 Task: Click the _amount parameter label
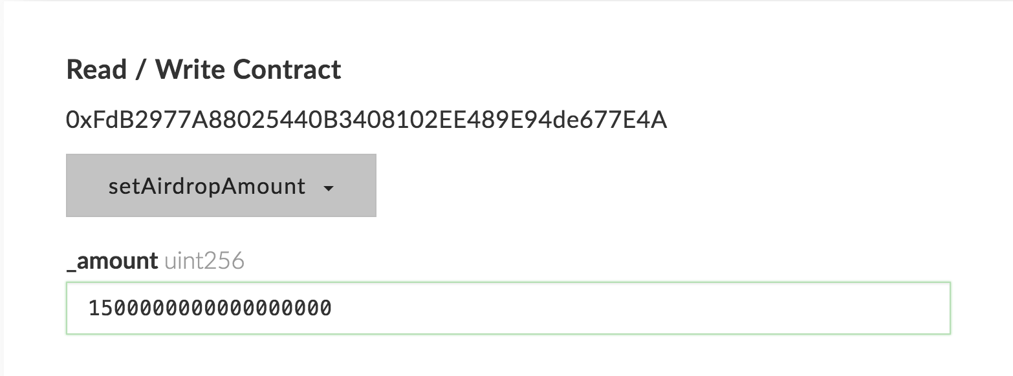(x=112, y=261)
